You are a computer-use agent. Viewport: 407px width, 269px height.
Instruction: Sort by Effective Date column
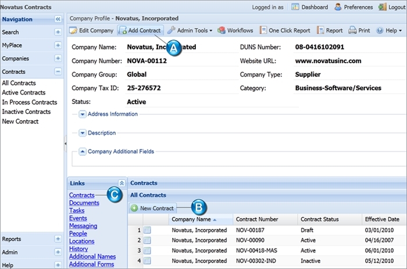coord(384,220)
